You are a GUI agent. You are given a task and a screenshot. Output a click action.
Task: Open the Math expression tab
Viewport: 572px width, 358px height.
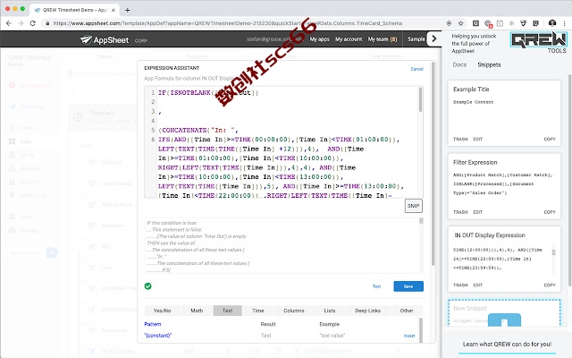coord(197,311)
